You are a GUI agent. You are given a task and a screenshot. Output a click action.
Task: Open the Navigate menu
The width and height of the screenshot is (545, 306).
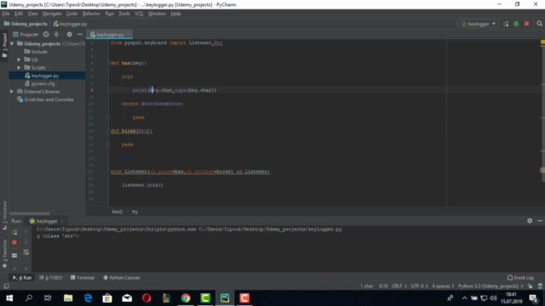pyautogui.click(x=52, y=14)
